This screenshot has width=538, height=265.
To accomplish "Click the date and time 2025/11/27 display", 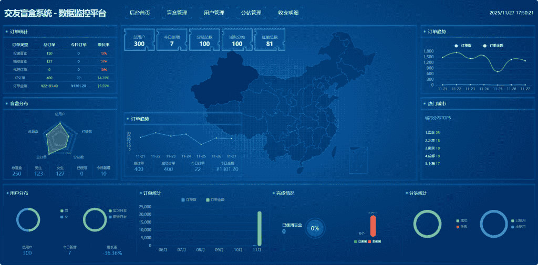I will [511, 13].
